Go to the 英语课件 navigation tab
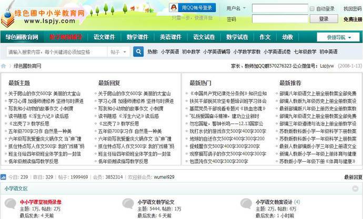 click(170, 37)
